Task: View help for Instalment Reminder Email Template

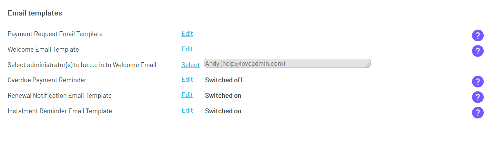Action: click(478, 113)
